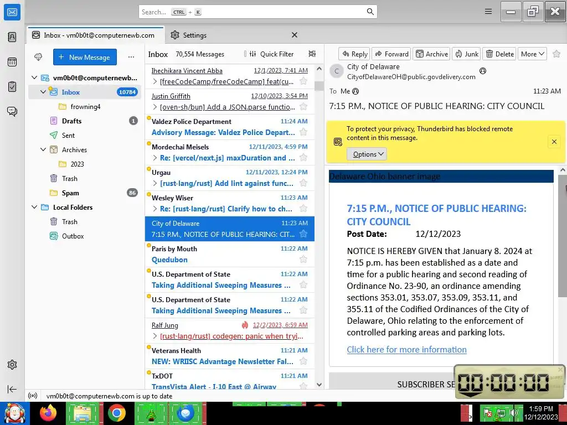This screenshot has width=567, height=425.
Task: Click Get Messages cloud icon
Action: coord(38,57)
